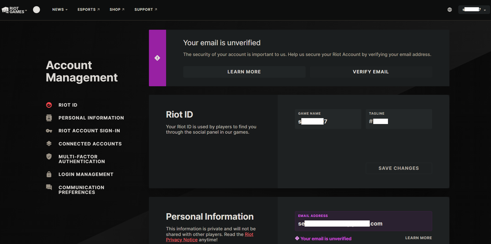Click the Game Name input field
This screenshot has width=491, height=244.
point(328,119)
